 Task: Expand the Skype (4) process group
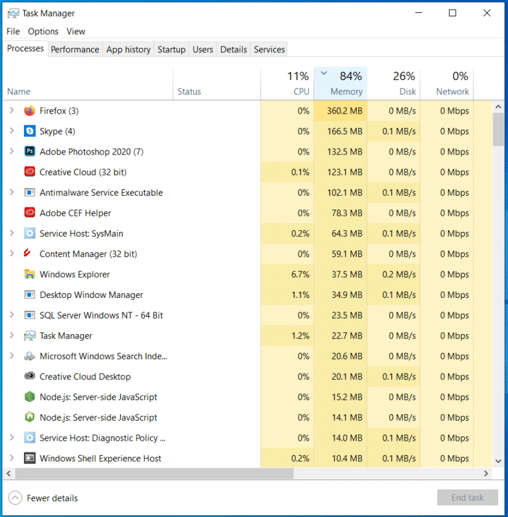coord(12,131)
